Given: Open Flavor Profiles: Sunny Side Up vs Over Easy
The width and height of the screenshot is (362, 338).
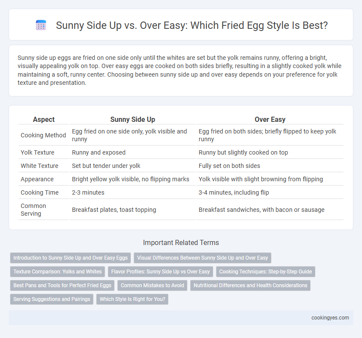Looking at the screenshot, I should [160, 272].
